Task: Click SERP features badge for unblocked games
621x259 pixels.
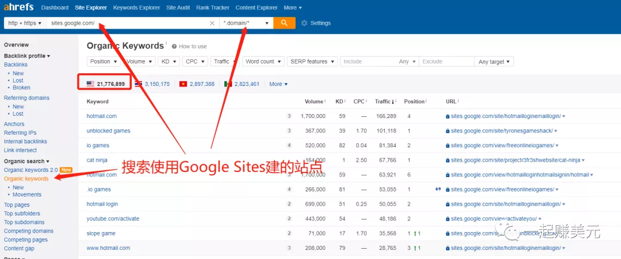Action: coord(289,131)
